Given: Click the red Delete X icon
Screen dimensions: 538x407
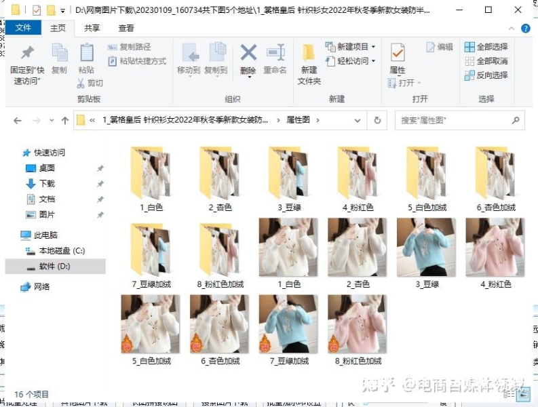Looking at the screenshot, I should [x=248, y=52].
